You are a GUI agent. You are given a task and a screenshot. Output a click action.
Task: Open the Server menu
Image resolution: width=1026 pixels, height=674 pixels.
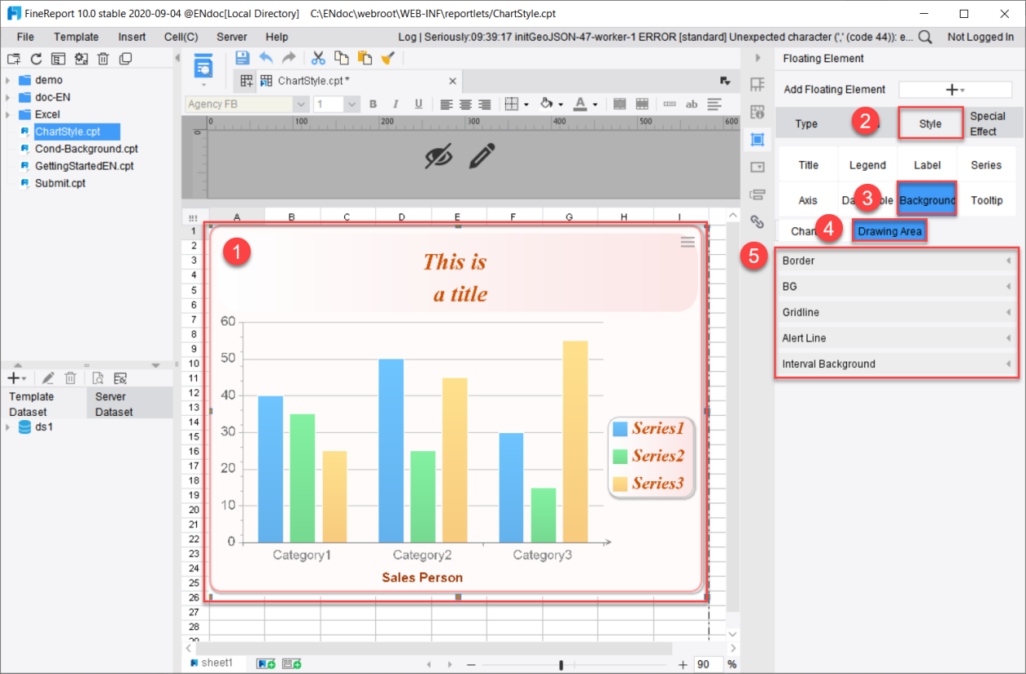232,37
